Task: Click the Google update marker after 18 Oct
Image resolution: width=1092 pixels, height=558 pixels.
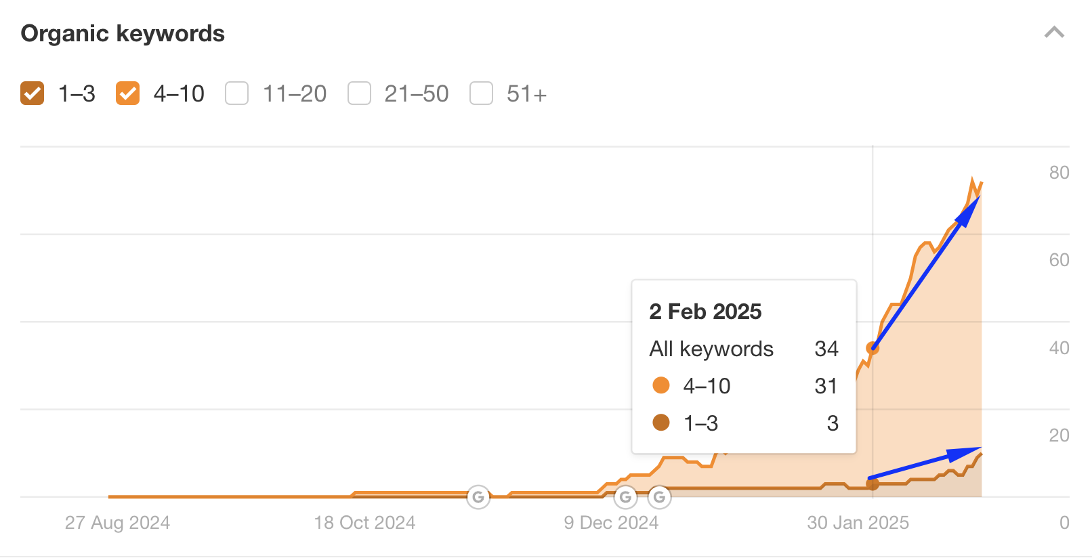Action: 478,498
